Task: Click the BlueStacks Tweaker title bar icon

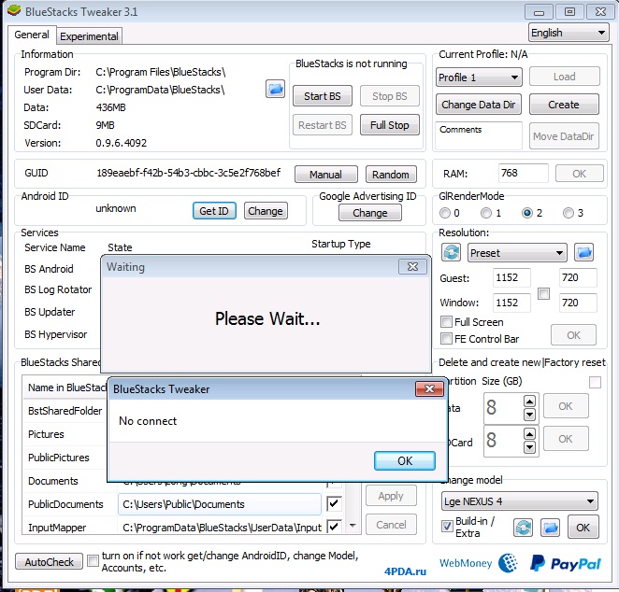Action: point(14,11)
